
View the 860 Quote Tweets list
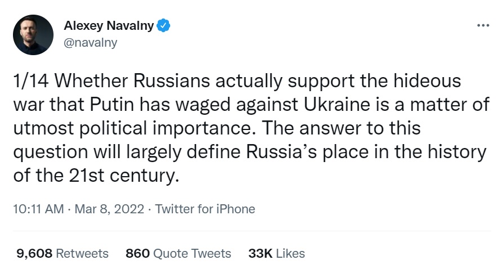tap(179, 253)
